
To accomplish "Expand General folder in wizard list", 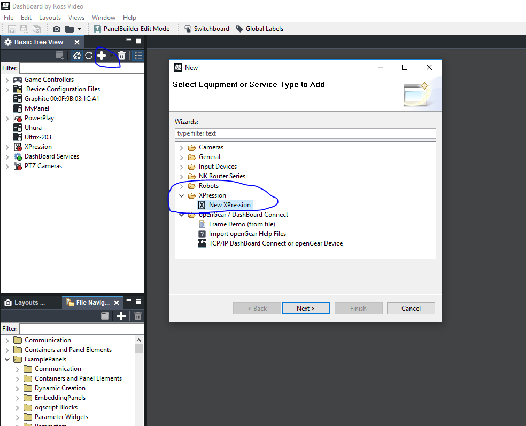I will pyautogui.click(x=182, y=157).
